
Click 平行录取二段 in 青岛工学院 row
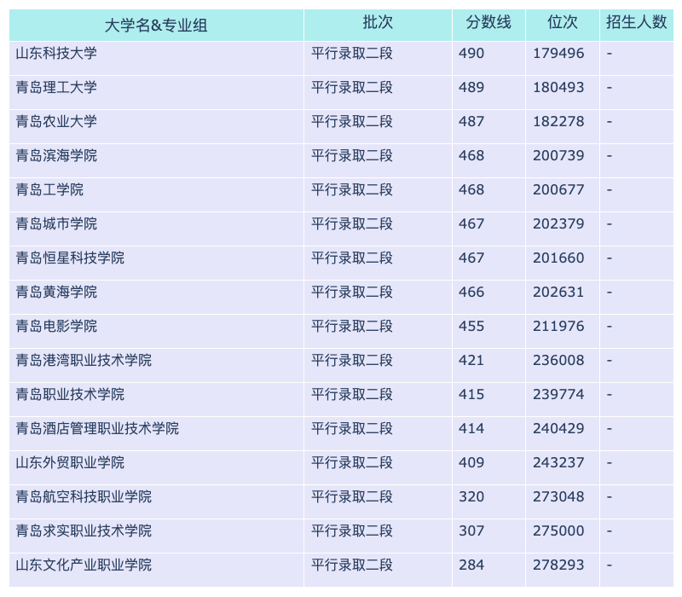(x=352, y=189)
